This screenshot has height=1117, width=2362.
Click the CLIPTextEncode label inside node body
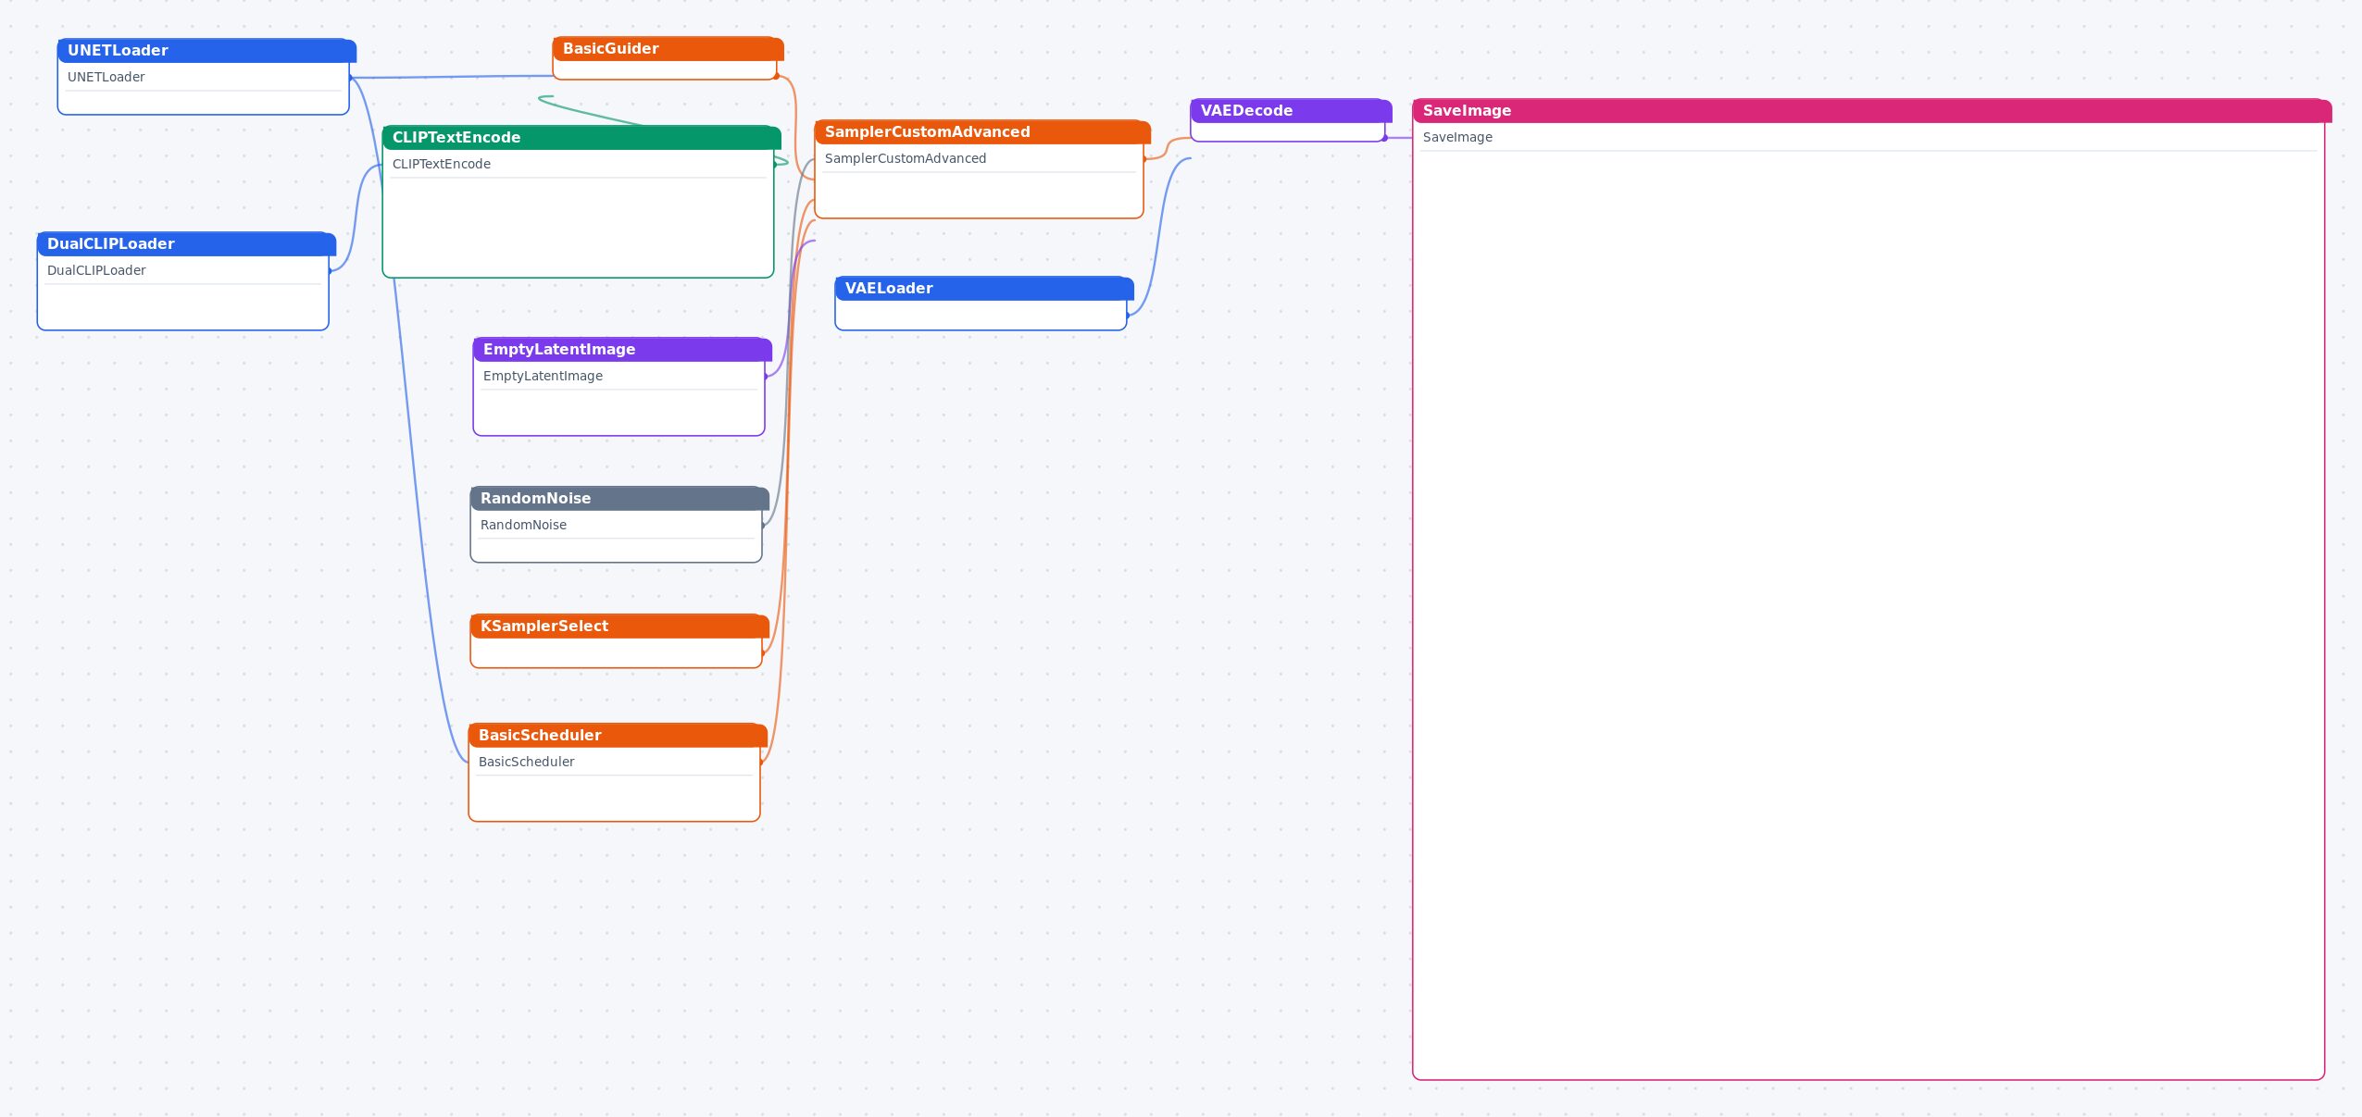point(442,164)
